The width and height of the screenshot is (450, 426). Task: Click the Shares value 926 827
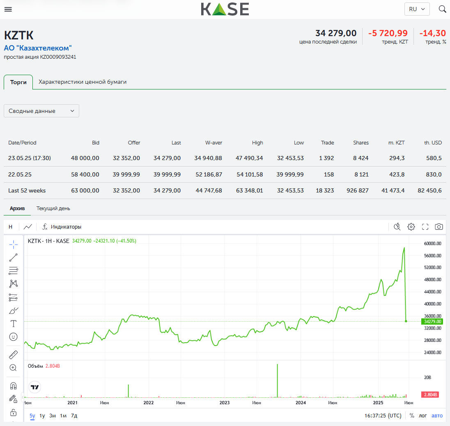click(358, 190)
